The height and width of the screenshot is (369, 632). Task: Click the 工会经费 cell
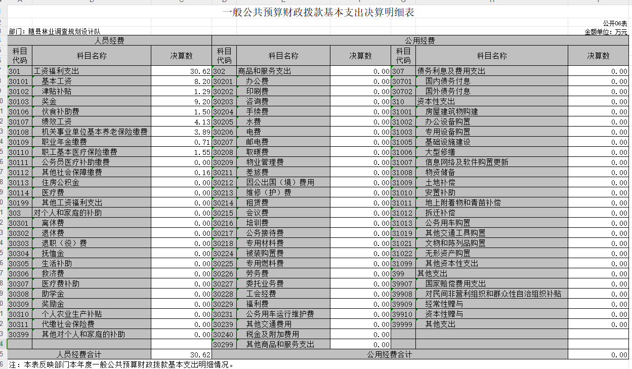click(283, 294)
